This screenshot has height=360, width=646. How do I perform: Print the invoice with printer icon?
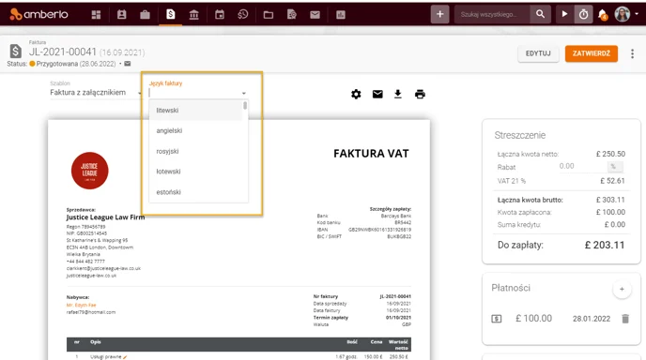click(x=420, y=94)
